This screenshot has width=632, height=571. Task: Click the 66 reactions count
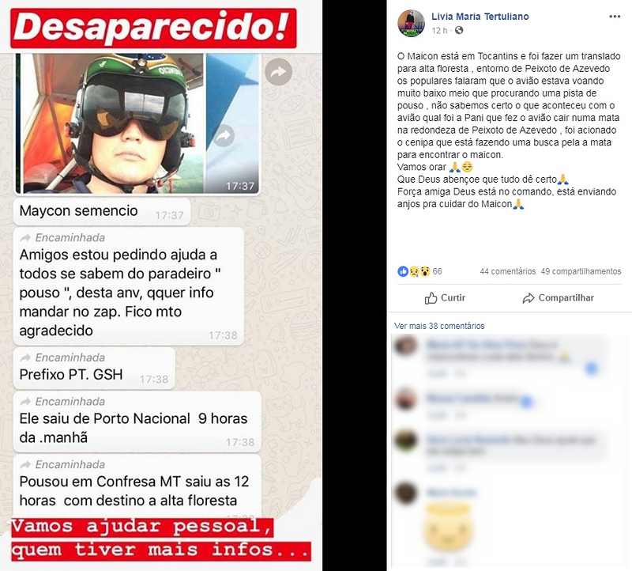click(x=438, y=271)
